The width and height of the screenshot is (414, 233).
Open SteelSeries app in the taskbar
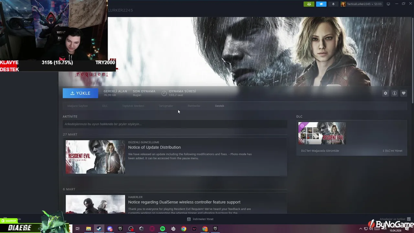(173, 229)
